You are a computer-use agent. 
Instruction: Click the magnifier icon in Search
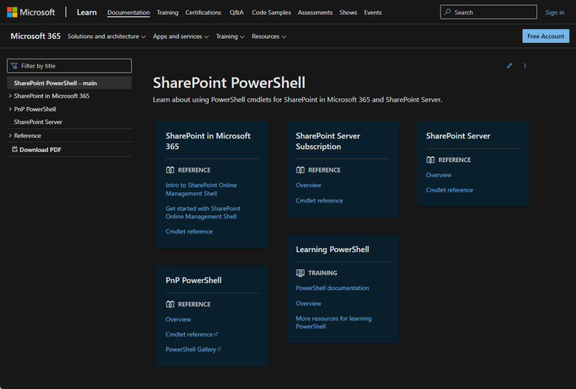click(x=447, y=12)
